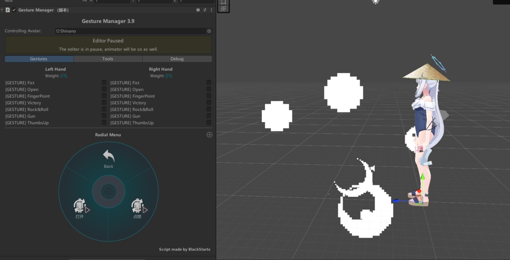The width and height of the screenshot is (510, 260).
Task: Enable Right Hand FingerPoint gesture checkbox
Action: pyautogui.click(x=209, y=96)
